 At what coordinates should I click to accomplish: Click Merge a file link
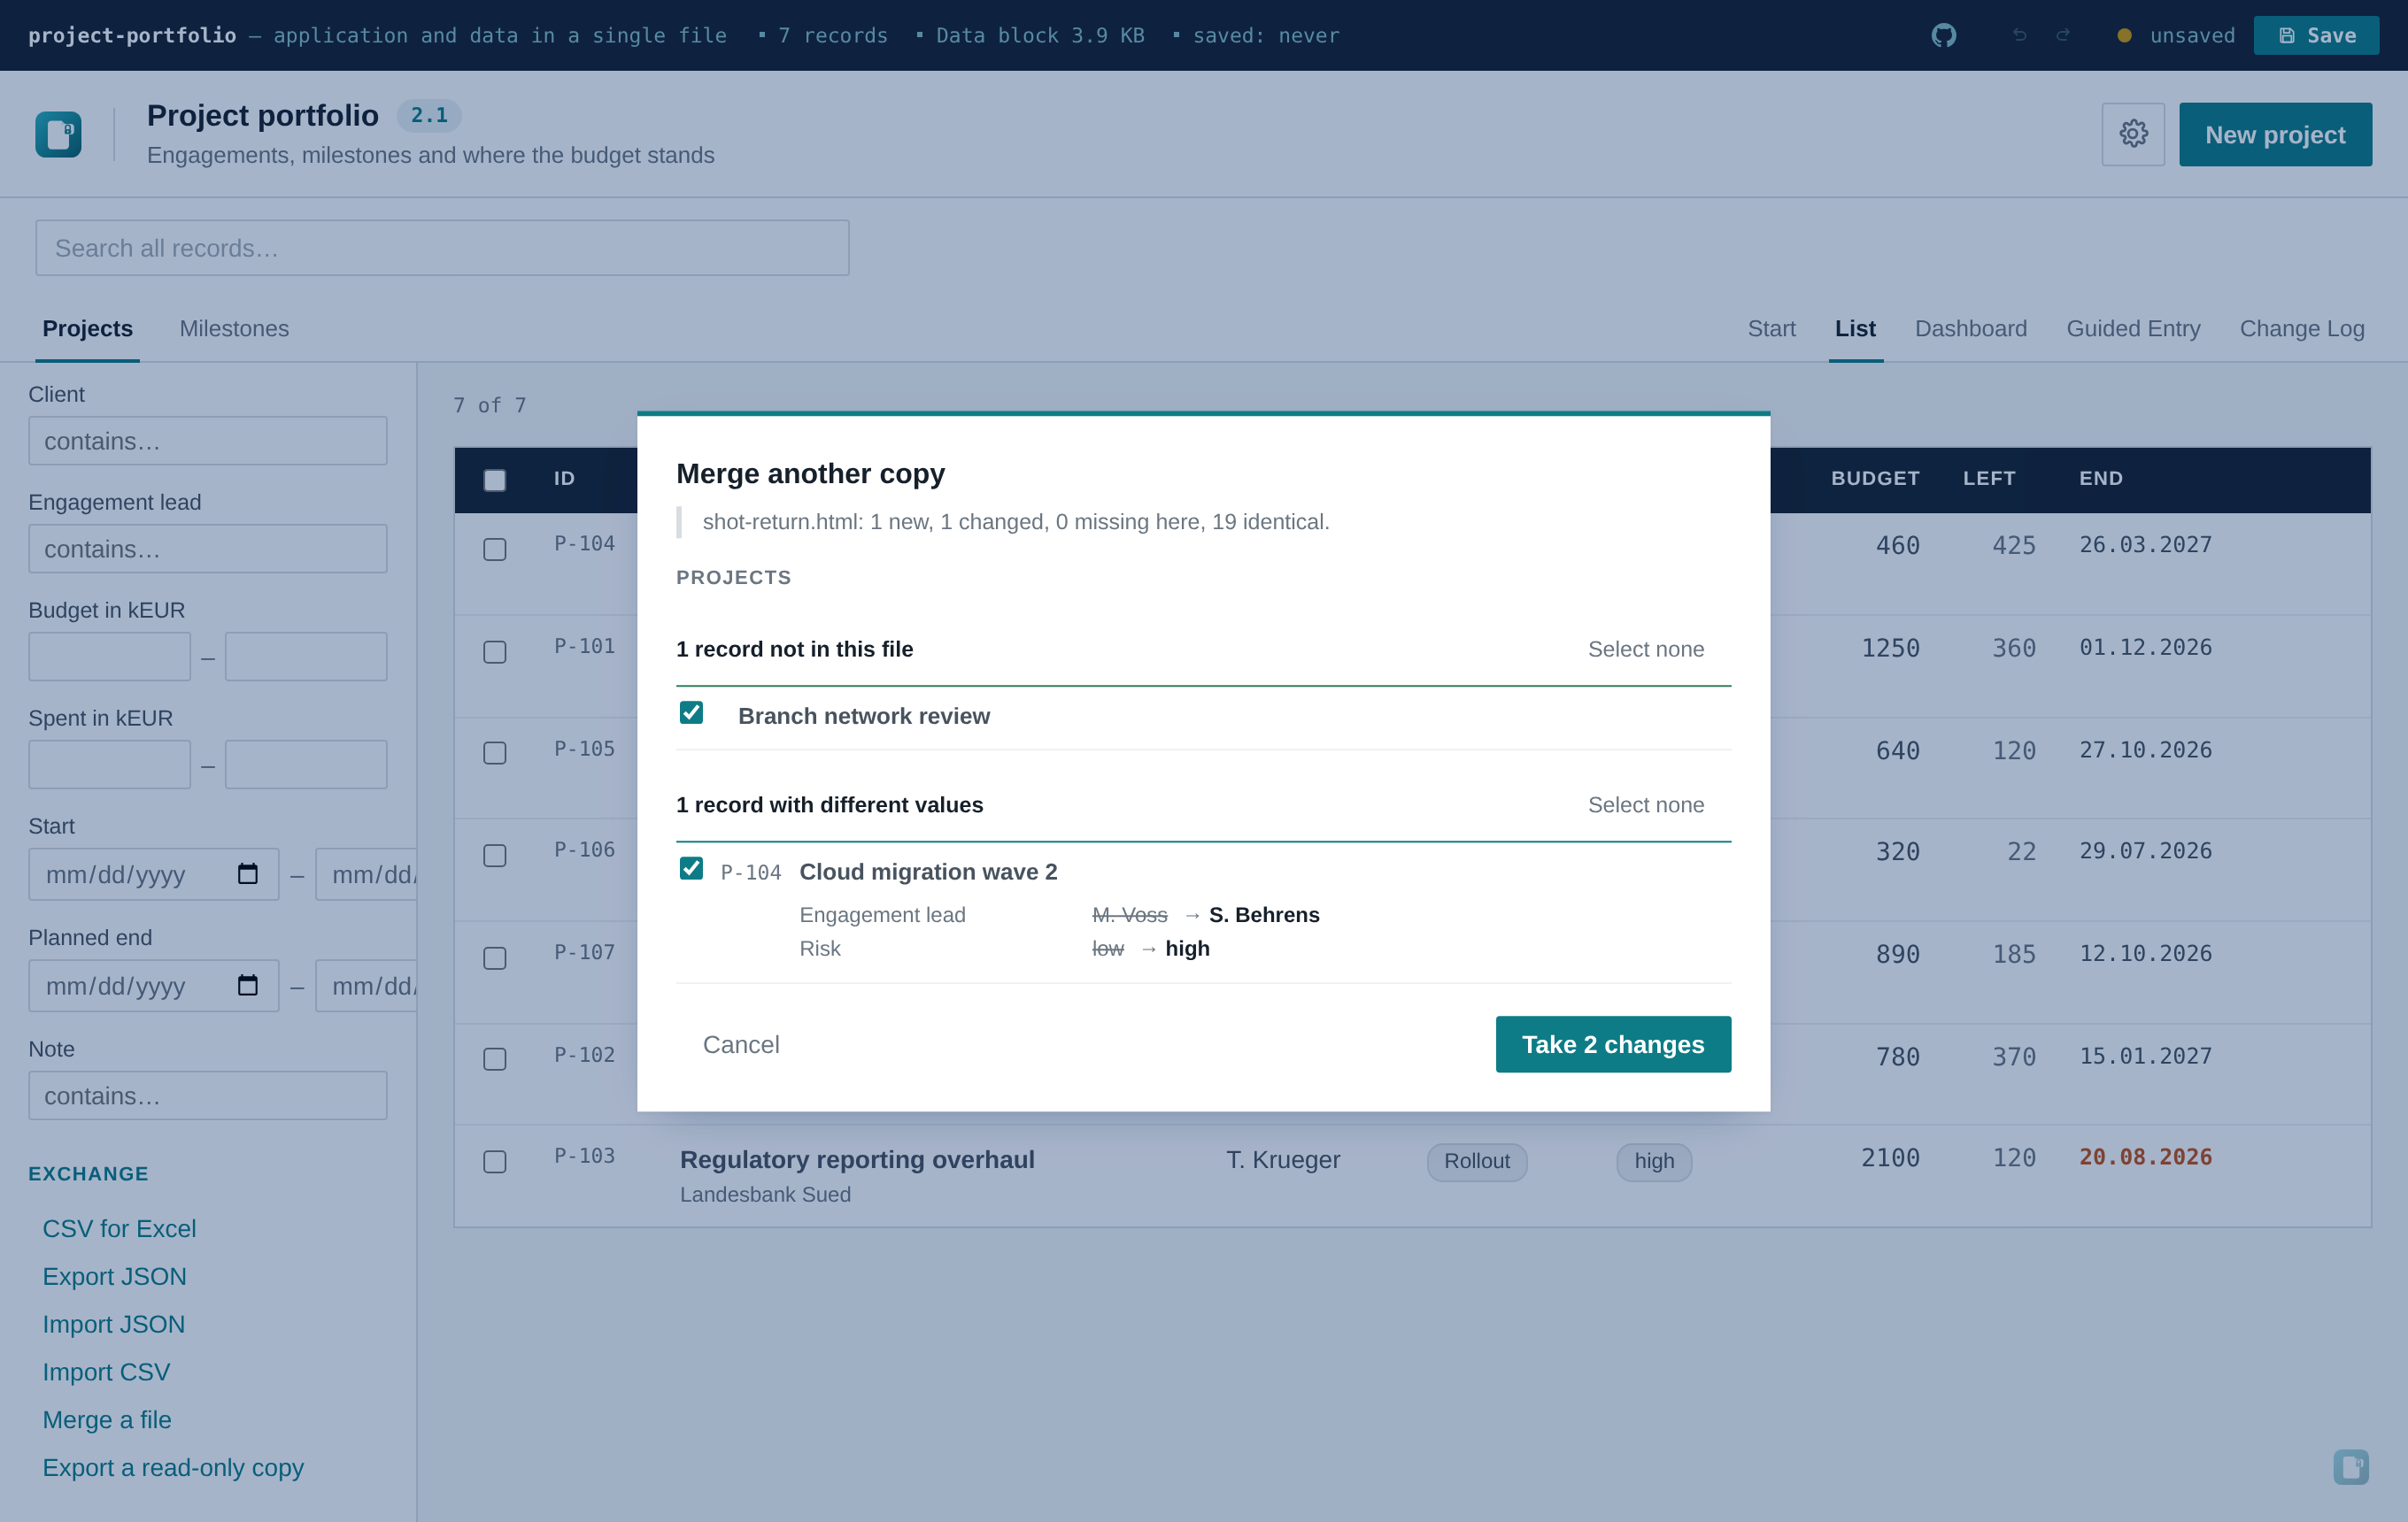(107, 1420)
